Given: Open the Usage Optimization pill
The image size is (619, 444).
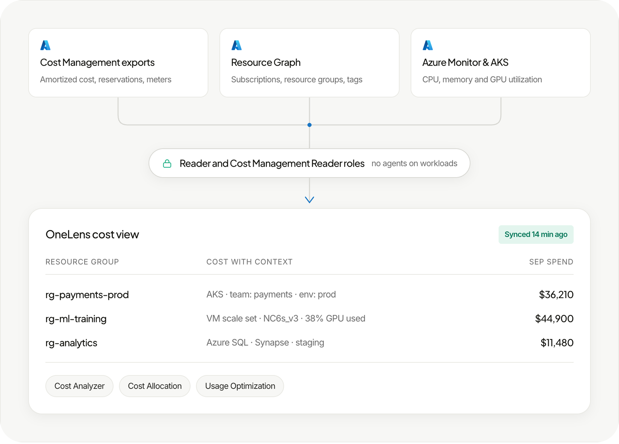Looking at the screenshot, I should [x=240, y=386].
